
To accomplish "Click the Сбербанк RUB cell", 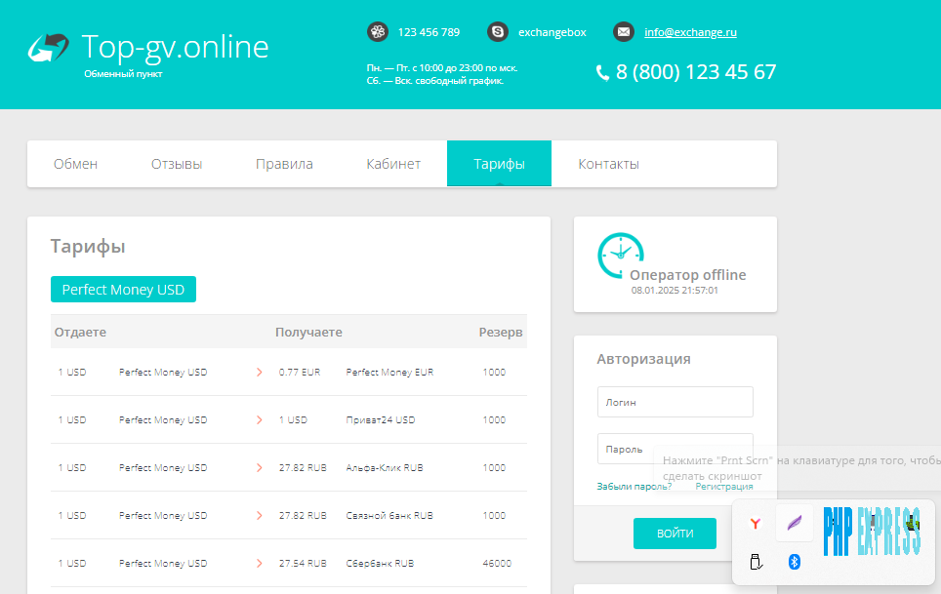I will tap(380, 564).
